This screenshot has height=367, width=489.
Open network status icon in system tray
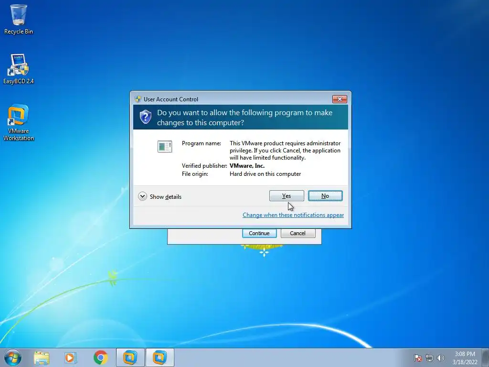[x=429, y=358]
